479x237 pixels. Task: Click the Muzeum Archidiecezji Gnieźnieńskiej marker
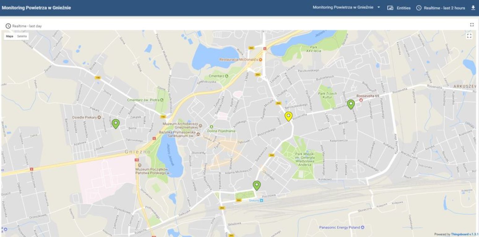point(201,126)
